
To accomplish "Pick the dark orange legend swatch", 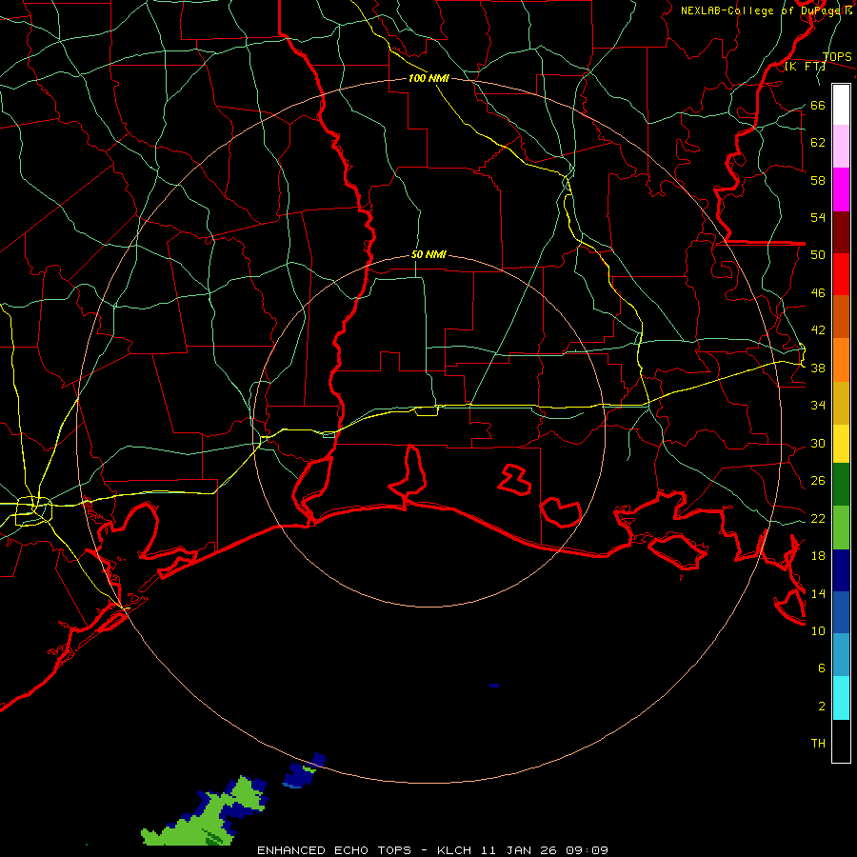I will click(x=841, y=316).
